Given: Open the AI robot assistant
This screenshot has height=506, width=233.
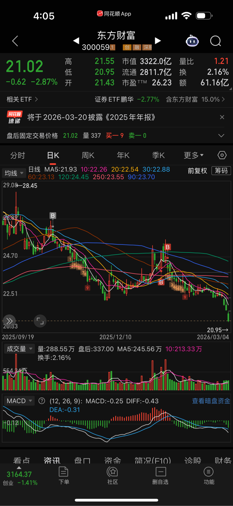Looking at the screenshot, I should coord(192,41).
